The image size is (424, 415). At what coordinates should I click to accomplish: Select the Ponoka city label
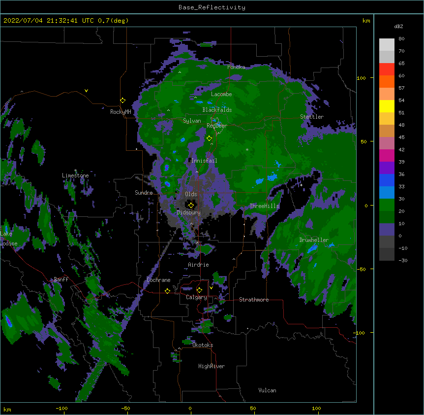point(236,67)
